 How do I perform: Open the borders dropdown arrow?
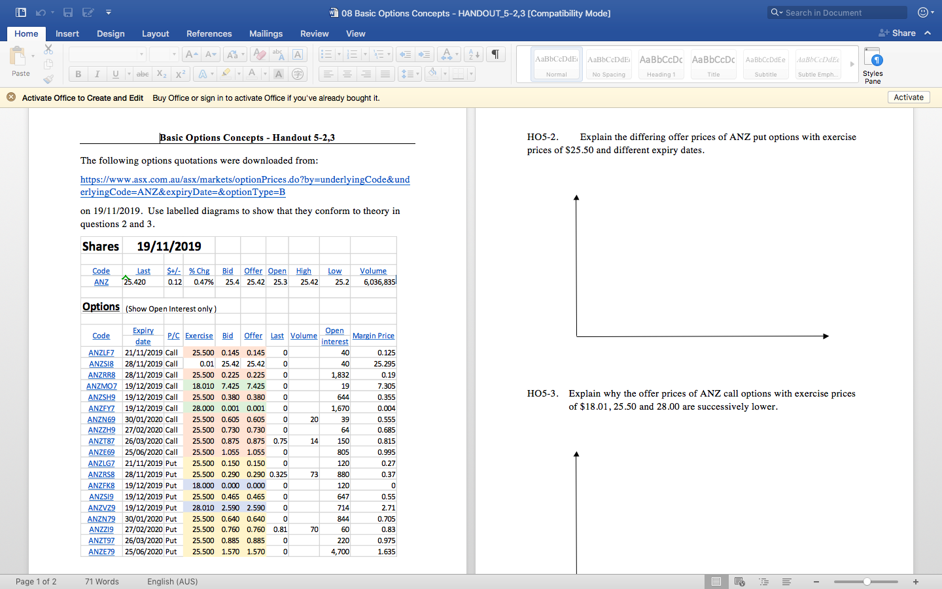tap(471, 74)
